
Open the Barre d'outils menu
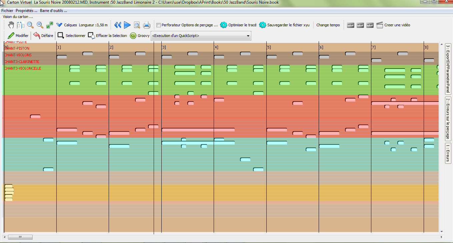click(x=53, y=11)
